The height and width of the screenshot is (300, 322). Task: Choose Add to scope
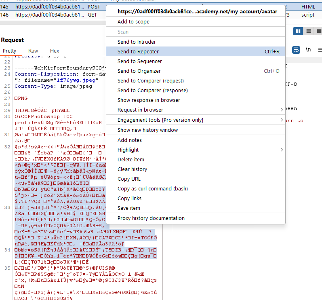196,21
